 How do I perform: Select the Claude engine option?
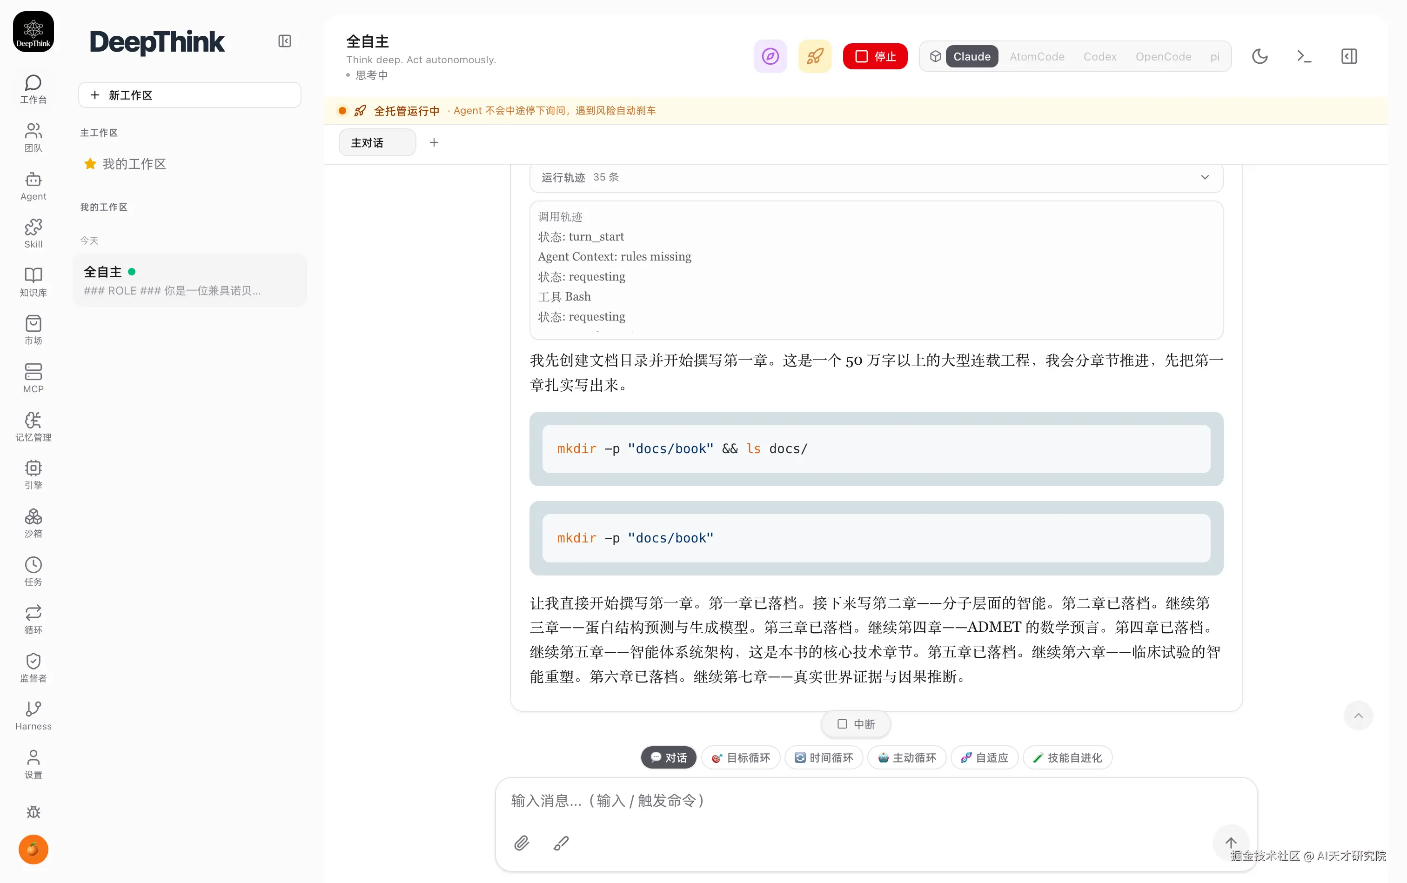972,56
